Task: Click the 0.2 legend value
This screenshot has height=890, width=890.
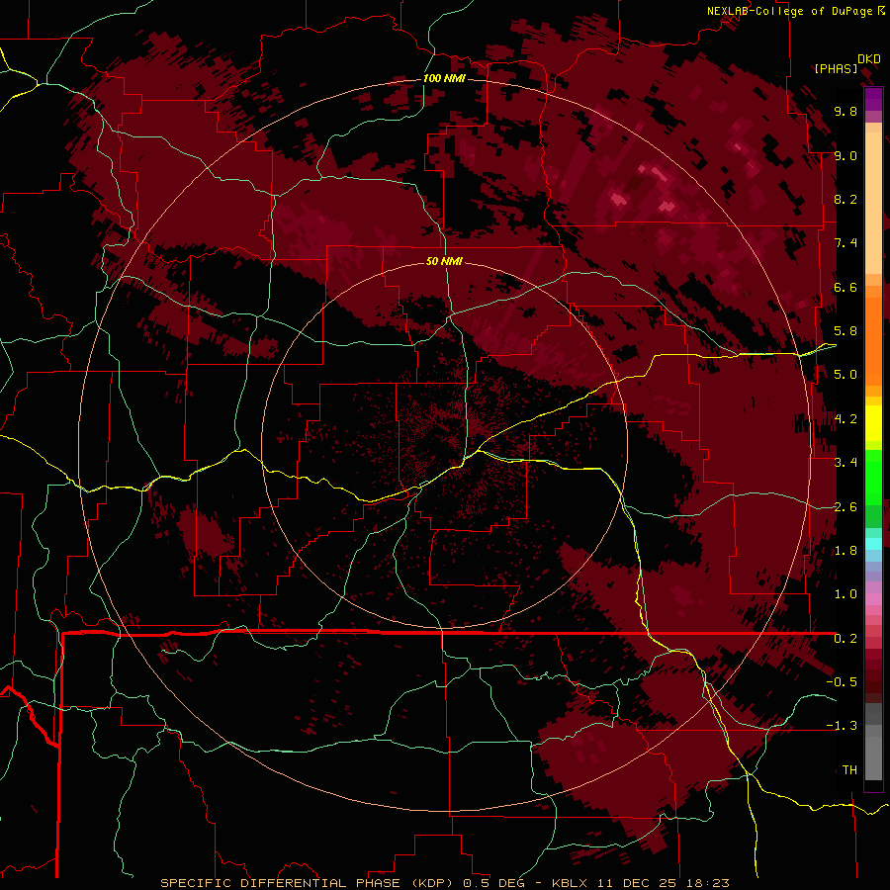Action: 845,639
